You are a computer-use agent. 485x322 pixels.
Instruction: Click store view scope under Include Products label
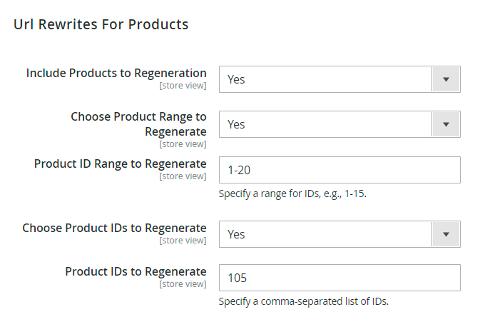(x=183, y=86)
